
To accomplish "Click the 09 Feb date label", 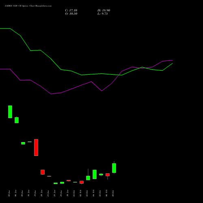I will click(x=113, y=193).
